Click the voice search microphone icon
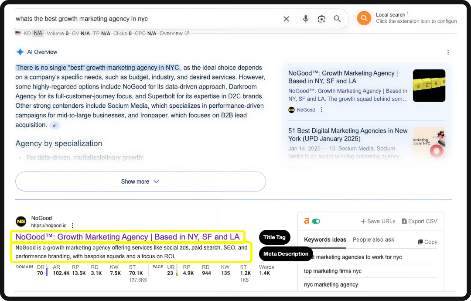The width and height of the screenshot is (471, 301). (306, 19)
